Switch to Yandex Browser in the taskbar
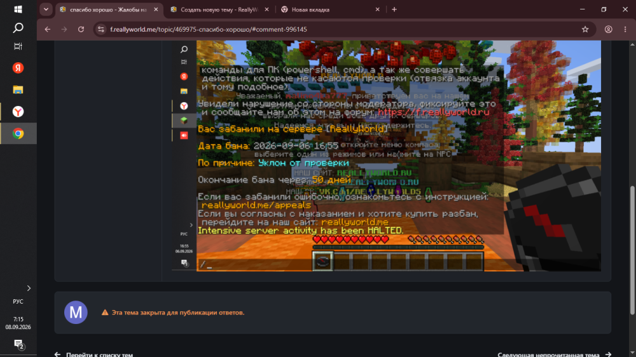This screenshot has width=636, height=357. pos(18,111)
